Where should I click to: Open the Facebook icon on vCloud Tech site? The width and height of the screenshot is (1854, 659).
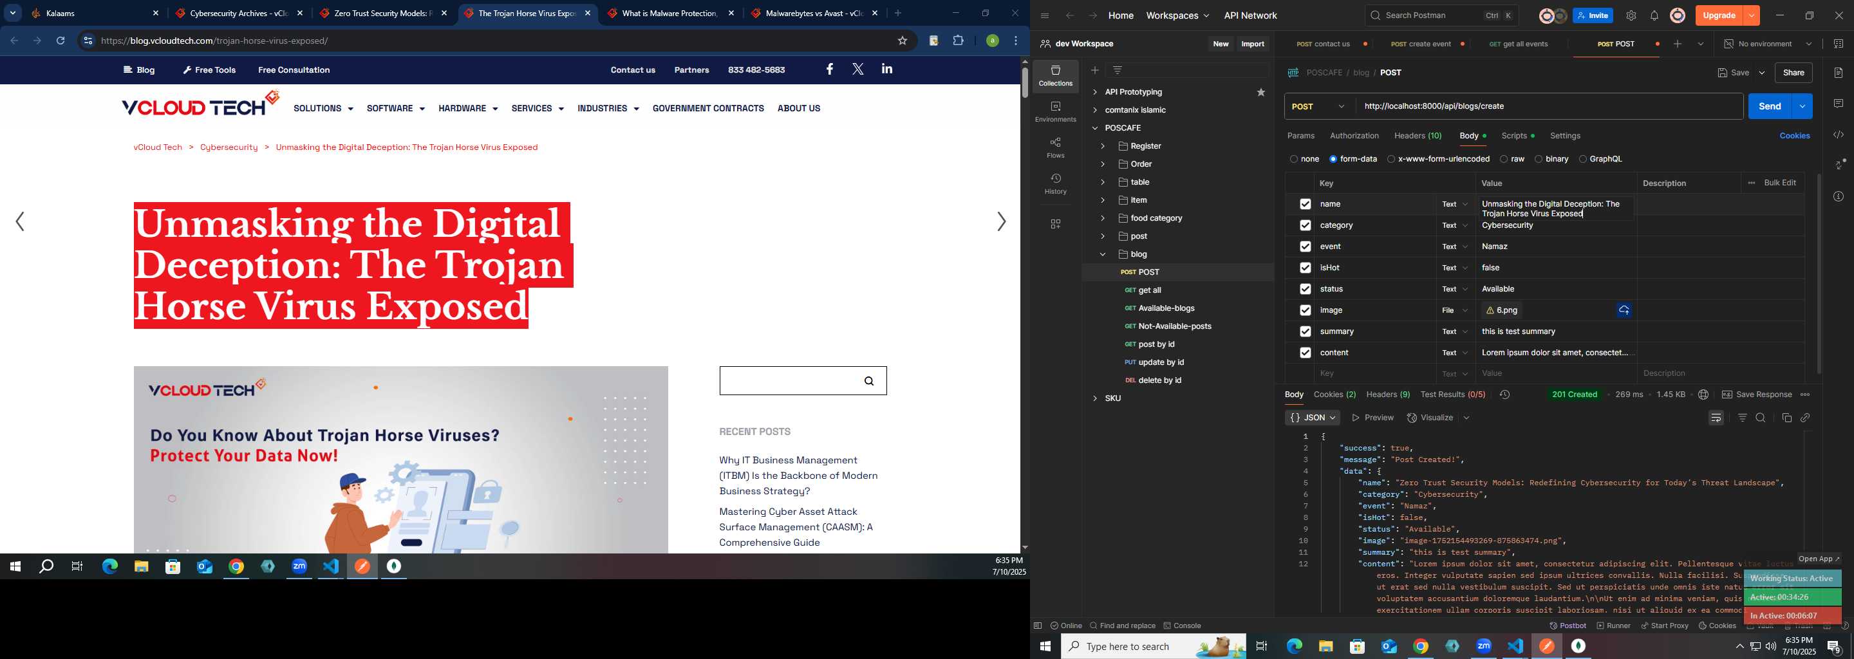click(x=830, y=69)
